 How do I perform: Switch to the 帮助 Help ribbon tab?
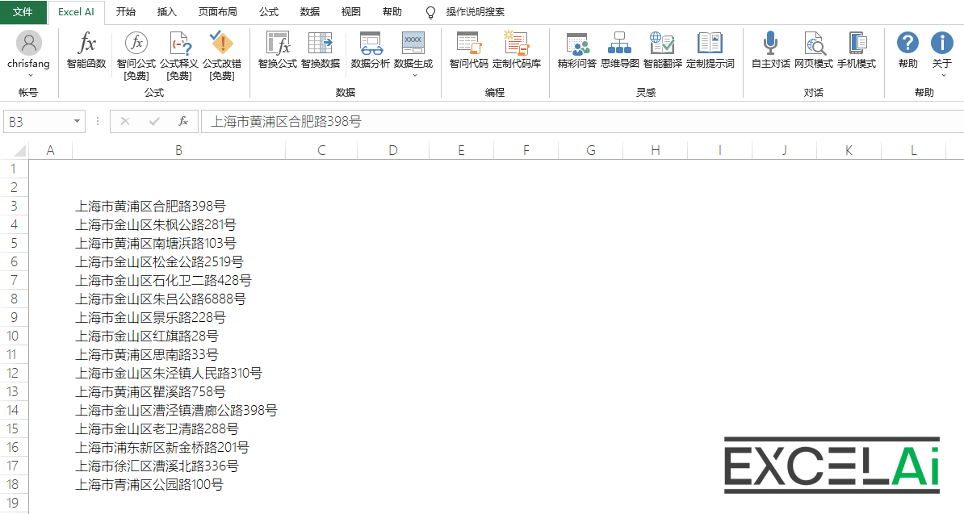click(392, 11)
